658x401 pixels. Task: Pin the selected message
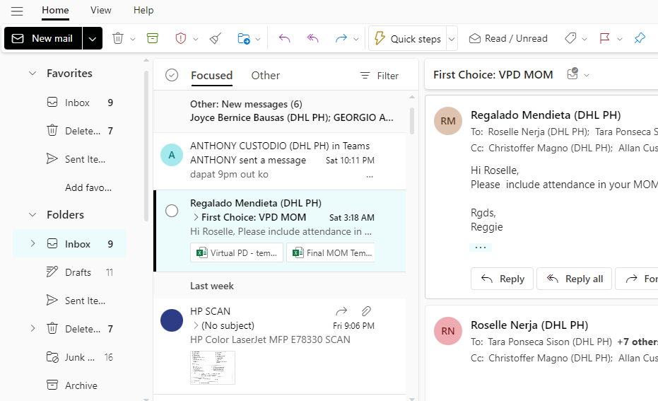pos(640,39)
